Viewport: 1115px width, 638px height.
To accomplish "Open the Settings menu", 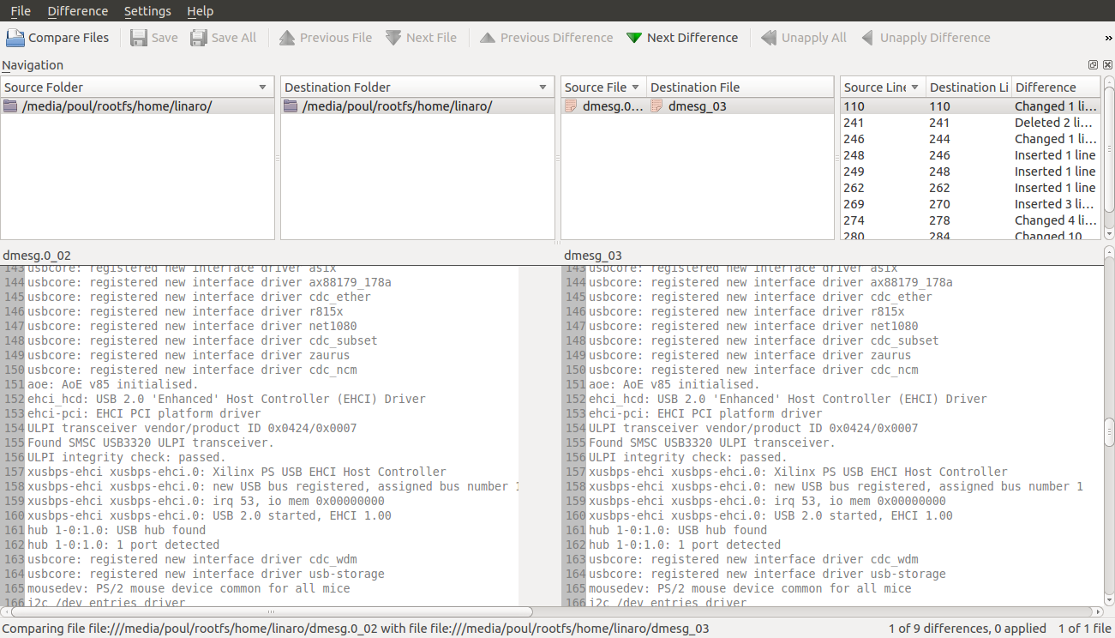I will click(x=147, y=11).
